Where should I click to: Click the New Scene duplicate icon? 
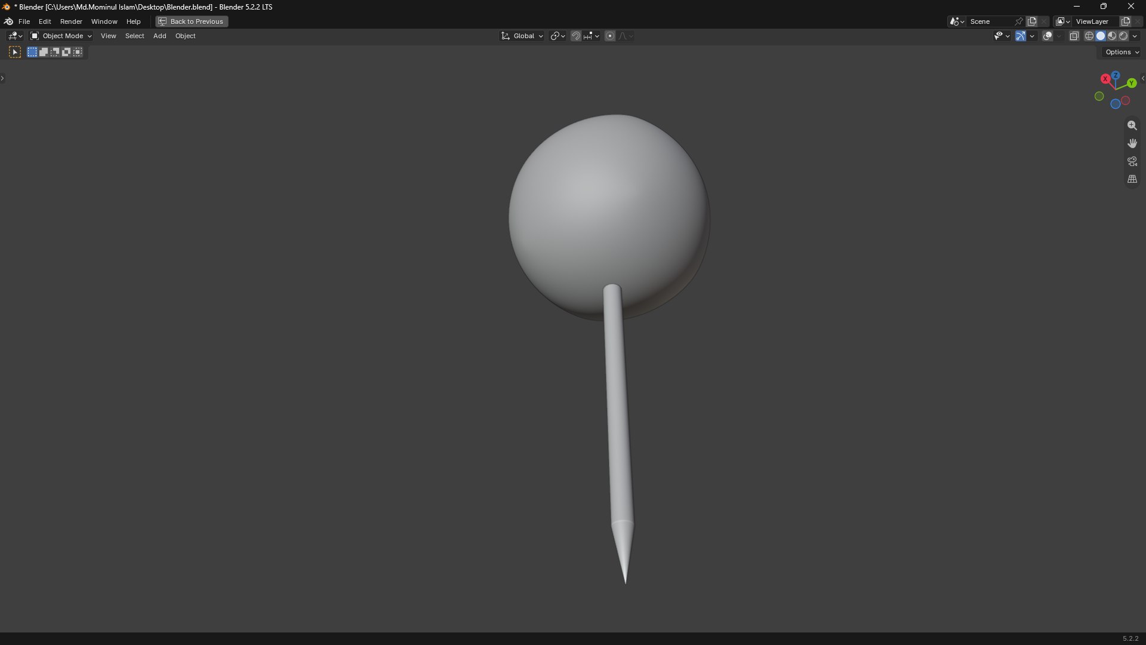point(1032,21)
